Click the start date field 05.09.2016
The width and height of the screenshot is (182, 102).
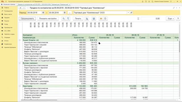(x=34, y=12)
